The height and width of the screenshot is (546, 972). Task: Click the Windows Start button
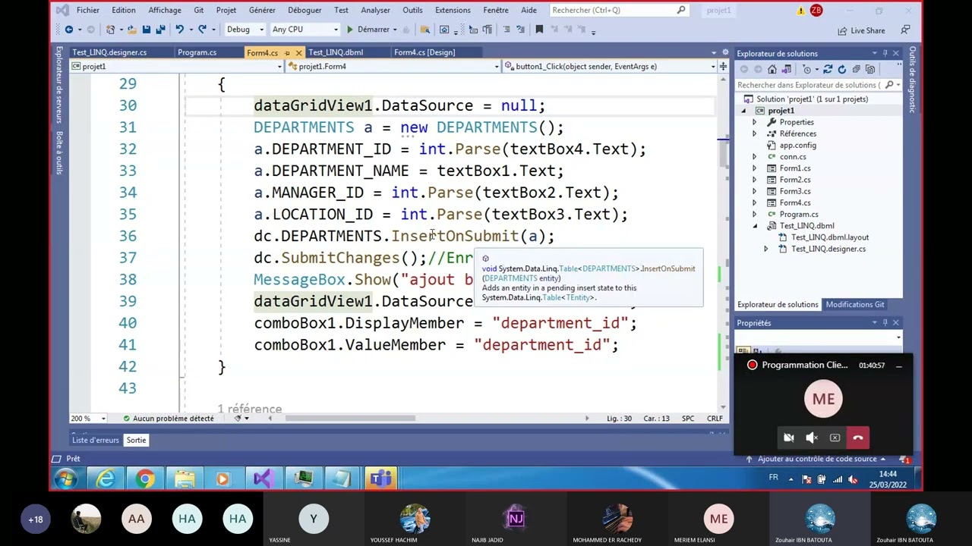point(65,479)
